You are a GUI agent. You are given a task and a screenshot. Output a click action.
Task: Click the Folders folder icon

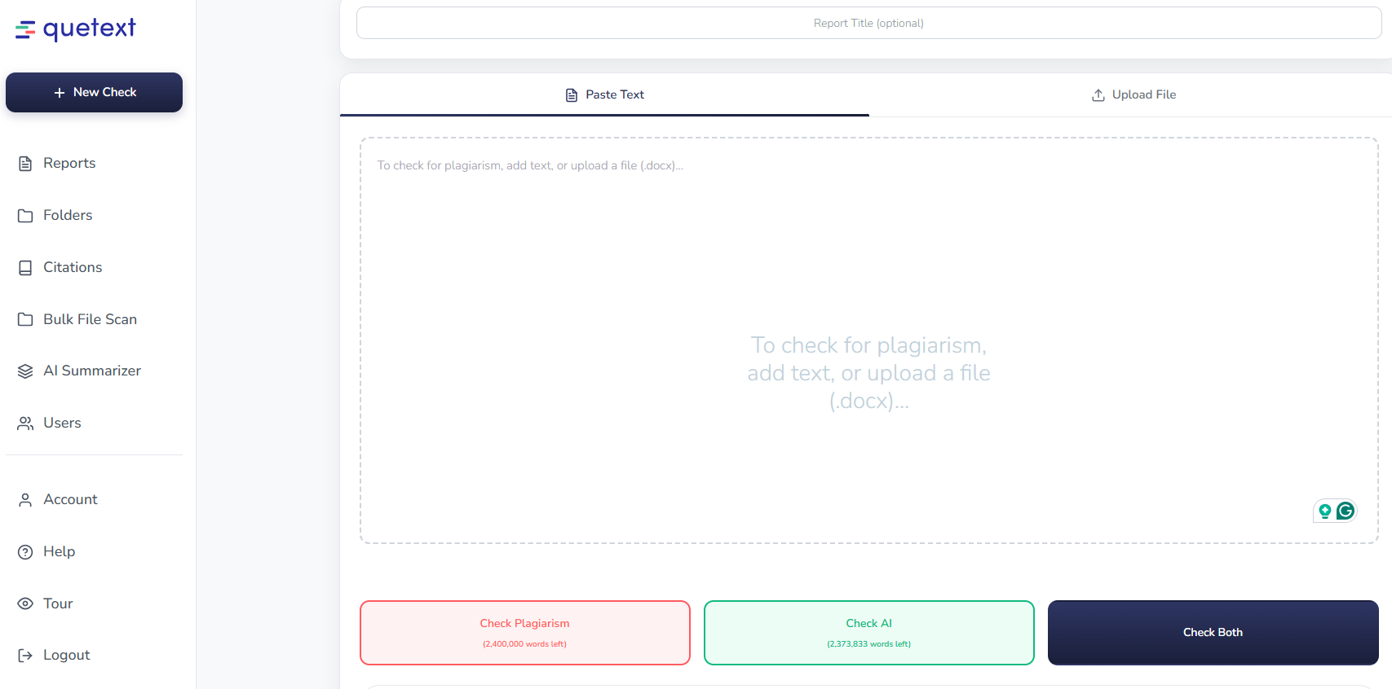tap(25, 216)
